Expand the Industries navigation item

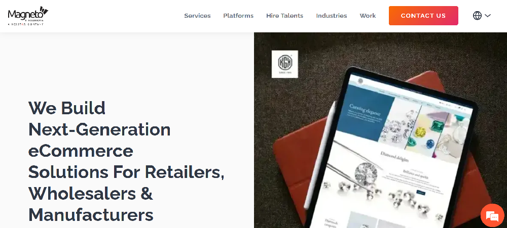pyautogui.click(x=332, y=16)
